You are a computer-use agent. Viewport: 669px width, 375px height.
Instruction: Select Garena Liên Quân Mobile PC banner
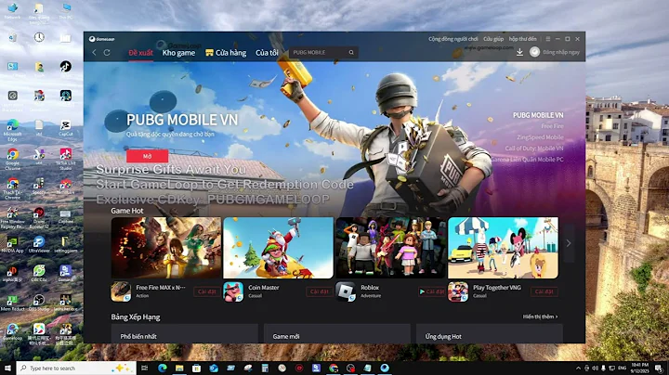pos(528,160)
